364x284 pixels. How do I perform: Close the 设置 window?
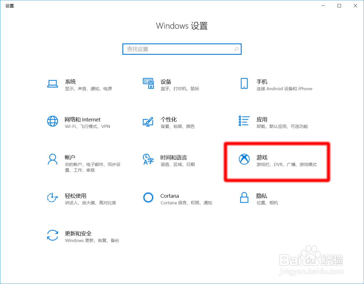pos(355,6)
